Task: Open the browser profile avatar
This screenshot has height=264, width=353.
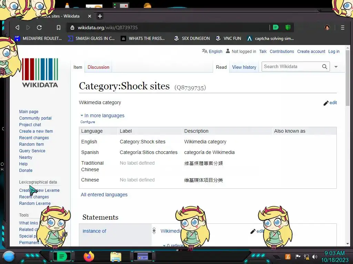Action: tap(327, 27)
